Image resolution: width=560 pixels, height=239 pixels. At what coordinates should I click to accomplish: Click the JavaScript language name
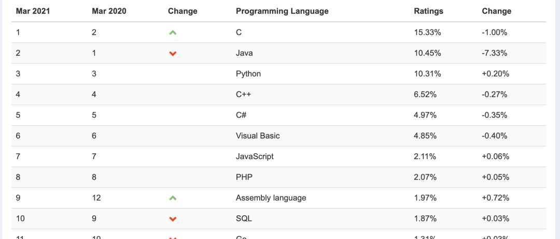255,156
